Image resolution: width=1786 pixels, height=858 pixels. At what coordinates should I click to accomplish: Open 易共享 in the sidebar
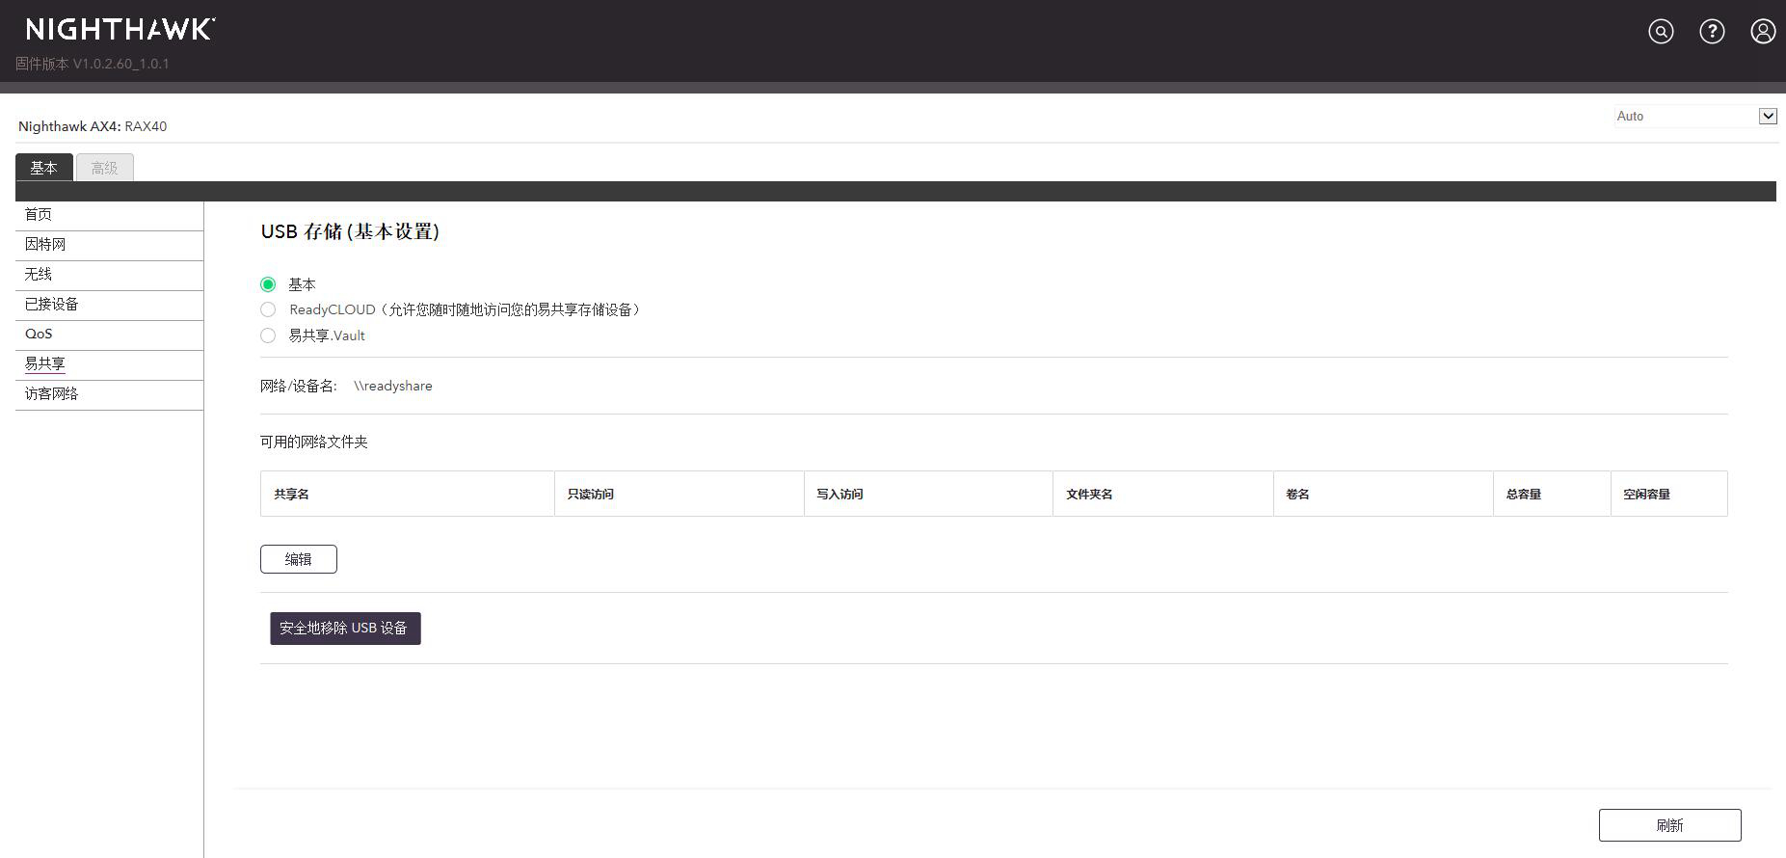[x=109, y=364]
